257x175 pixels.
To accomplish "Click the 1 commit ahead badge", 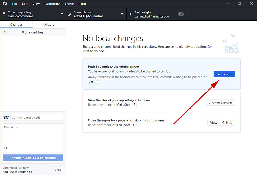I will point(181,14).
